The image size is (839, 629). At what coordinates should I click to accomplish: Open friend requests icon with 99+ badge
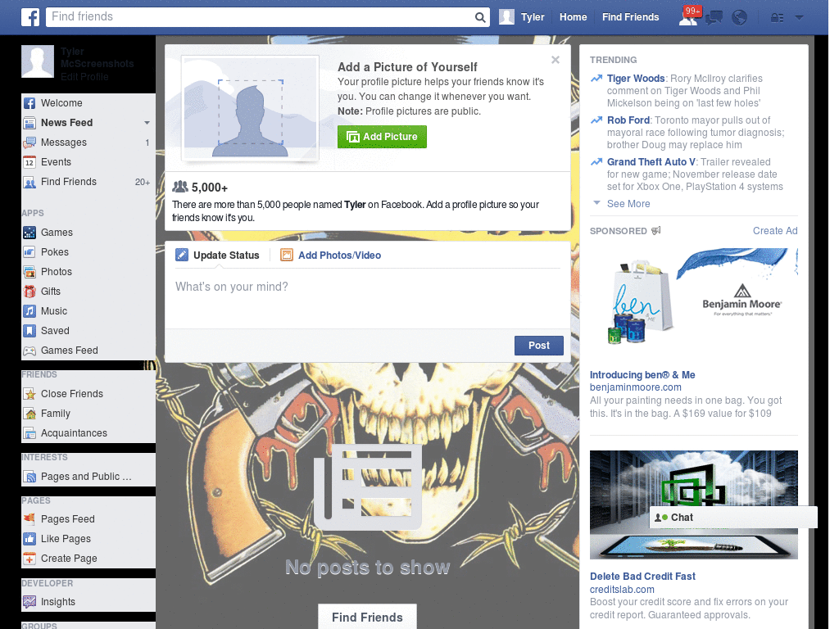tap(688, 17)
